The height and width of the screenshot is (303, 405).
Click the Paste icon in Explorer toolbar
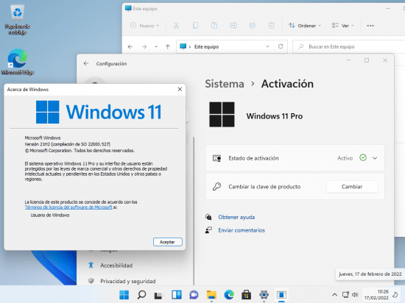[214, 25]
